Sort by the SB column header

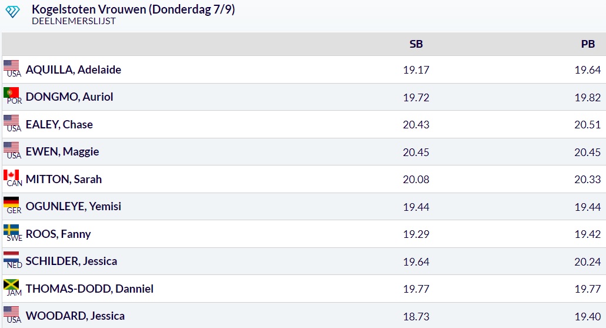pos(416,44)
